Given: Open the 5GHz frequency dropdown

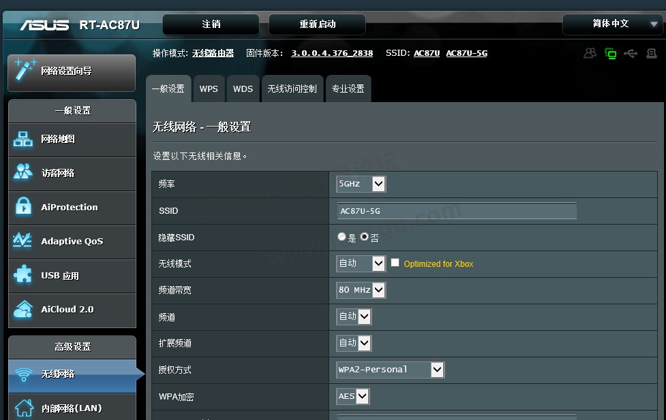Looking at the screenshot, I should point(361,184).
